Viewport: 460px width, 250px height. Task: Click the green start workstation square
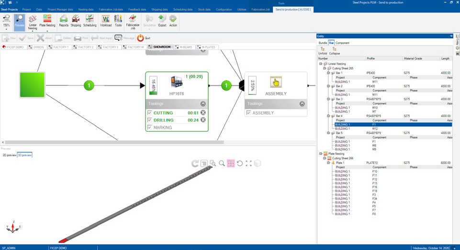(32, 85)
